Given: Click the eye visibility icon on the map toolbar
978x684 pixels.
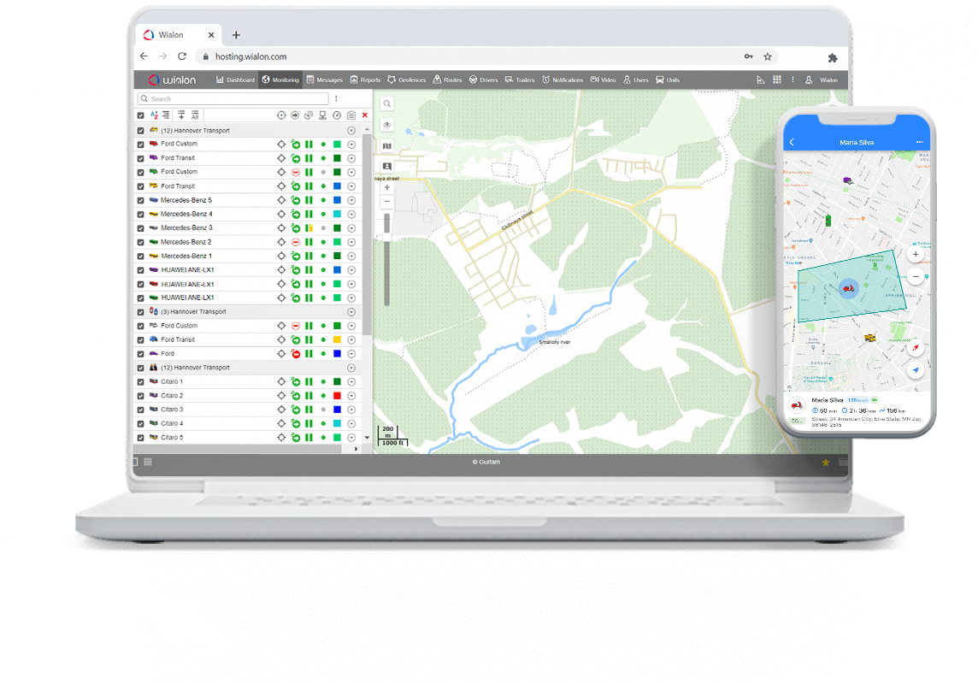Looking at the screenshot, I should (x=386, y=123).
